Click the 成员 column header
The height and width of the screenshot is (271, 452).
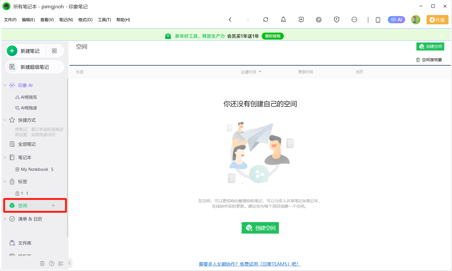(359, 72)
